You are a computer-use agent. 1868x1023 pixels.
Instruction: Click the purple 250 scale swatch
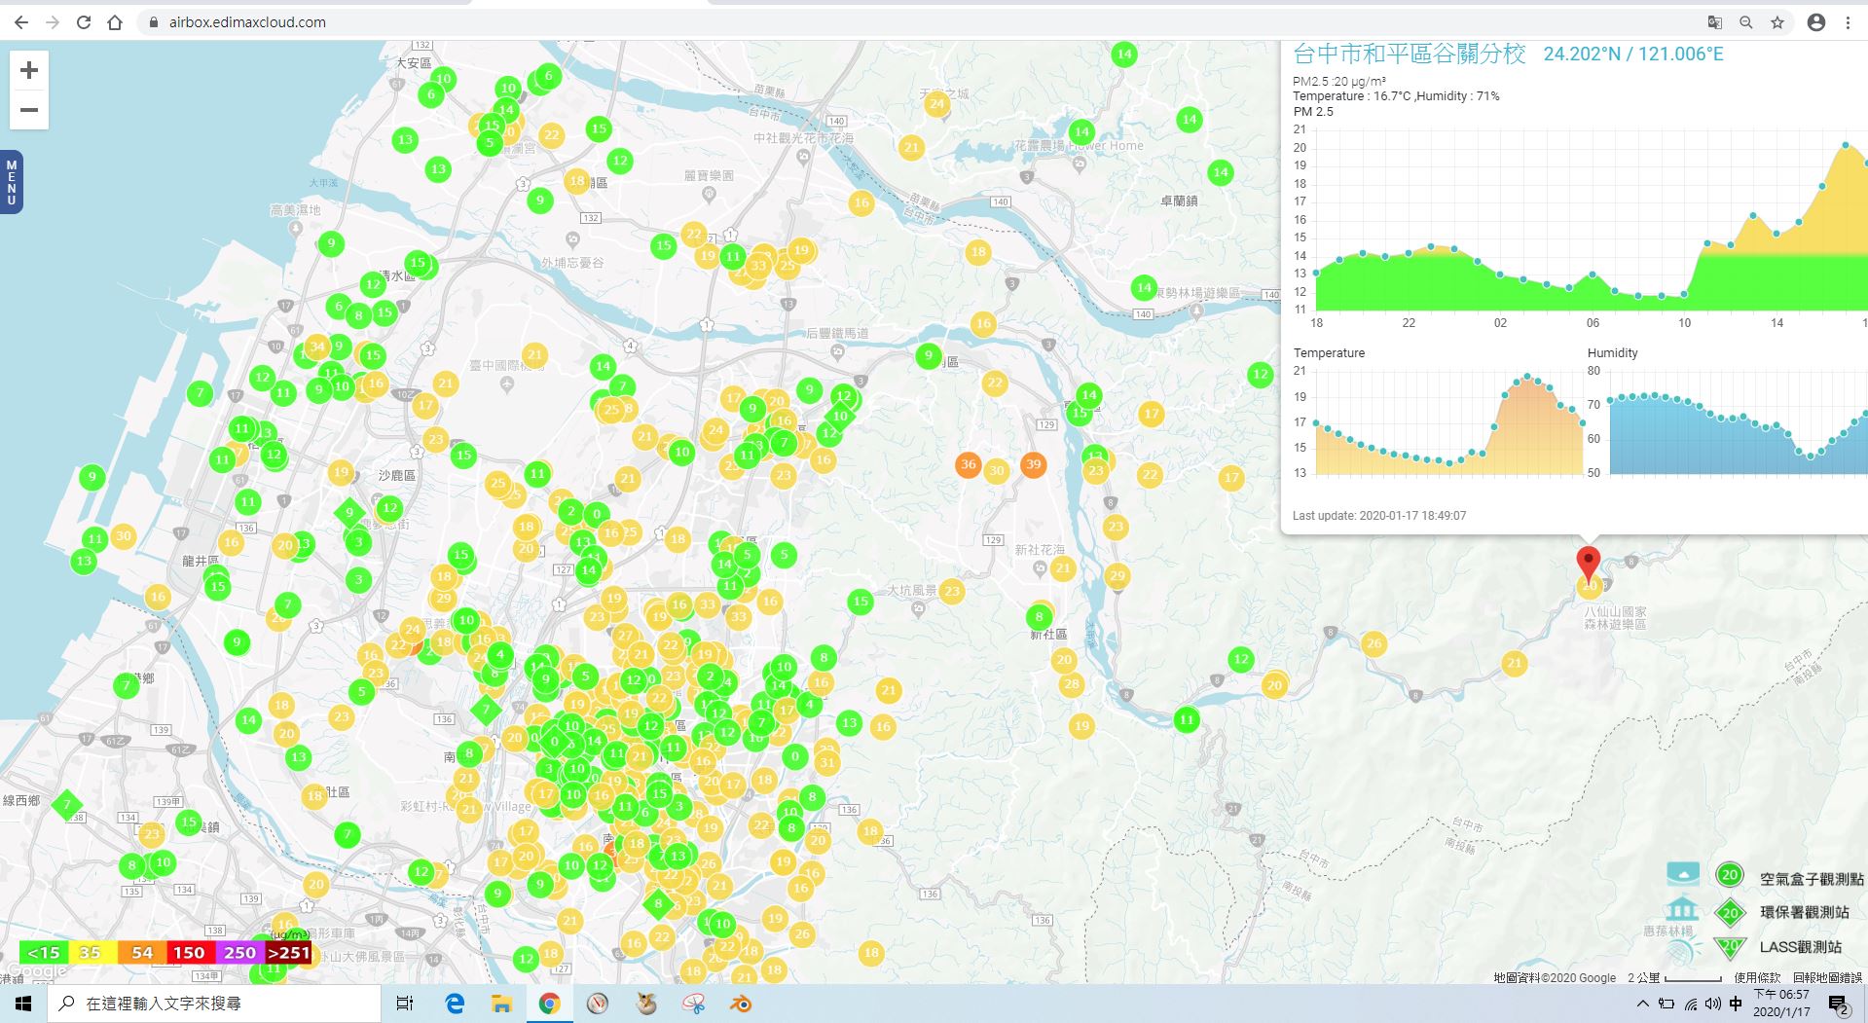pyautogui.click(x=239, y=953)
